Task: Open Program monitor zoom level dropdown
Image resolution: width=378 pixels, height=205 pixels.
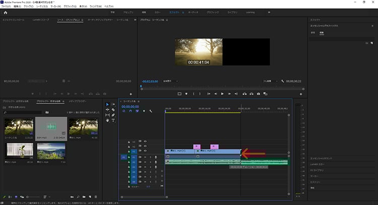Action: (170, 81)
